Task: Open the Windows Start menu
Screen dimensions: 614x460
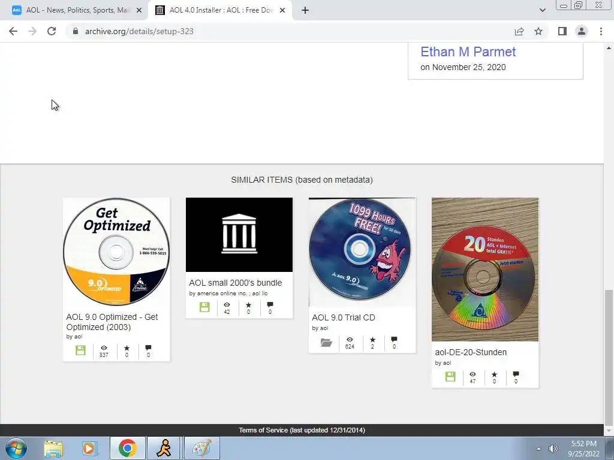Action: (x=16, y=448)
